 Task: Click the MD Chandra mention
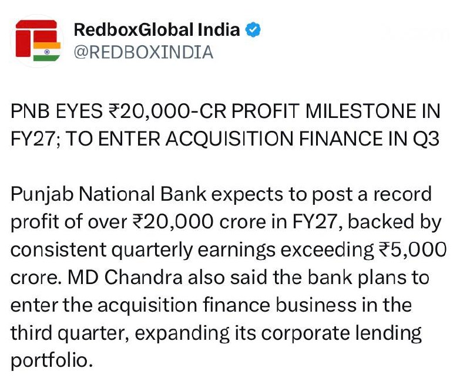point(125,278)
